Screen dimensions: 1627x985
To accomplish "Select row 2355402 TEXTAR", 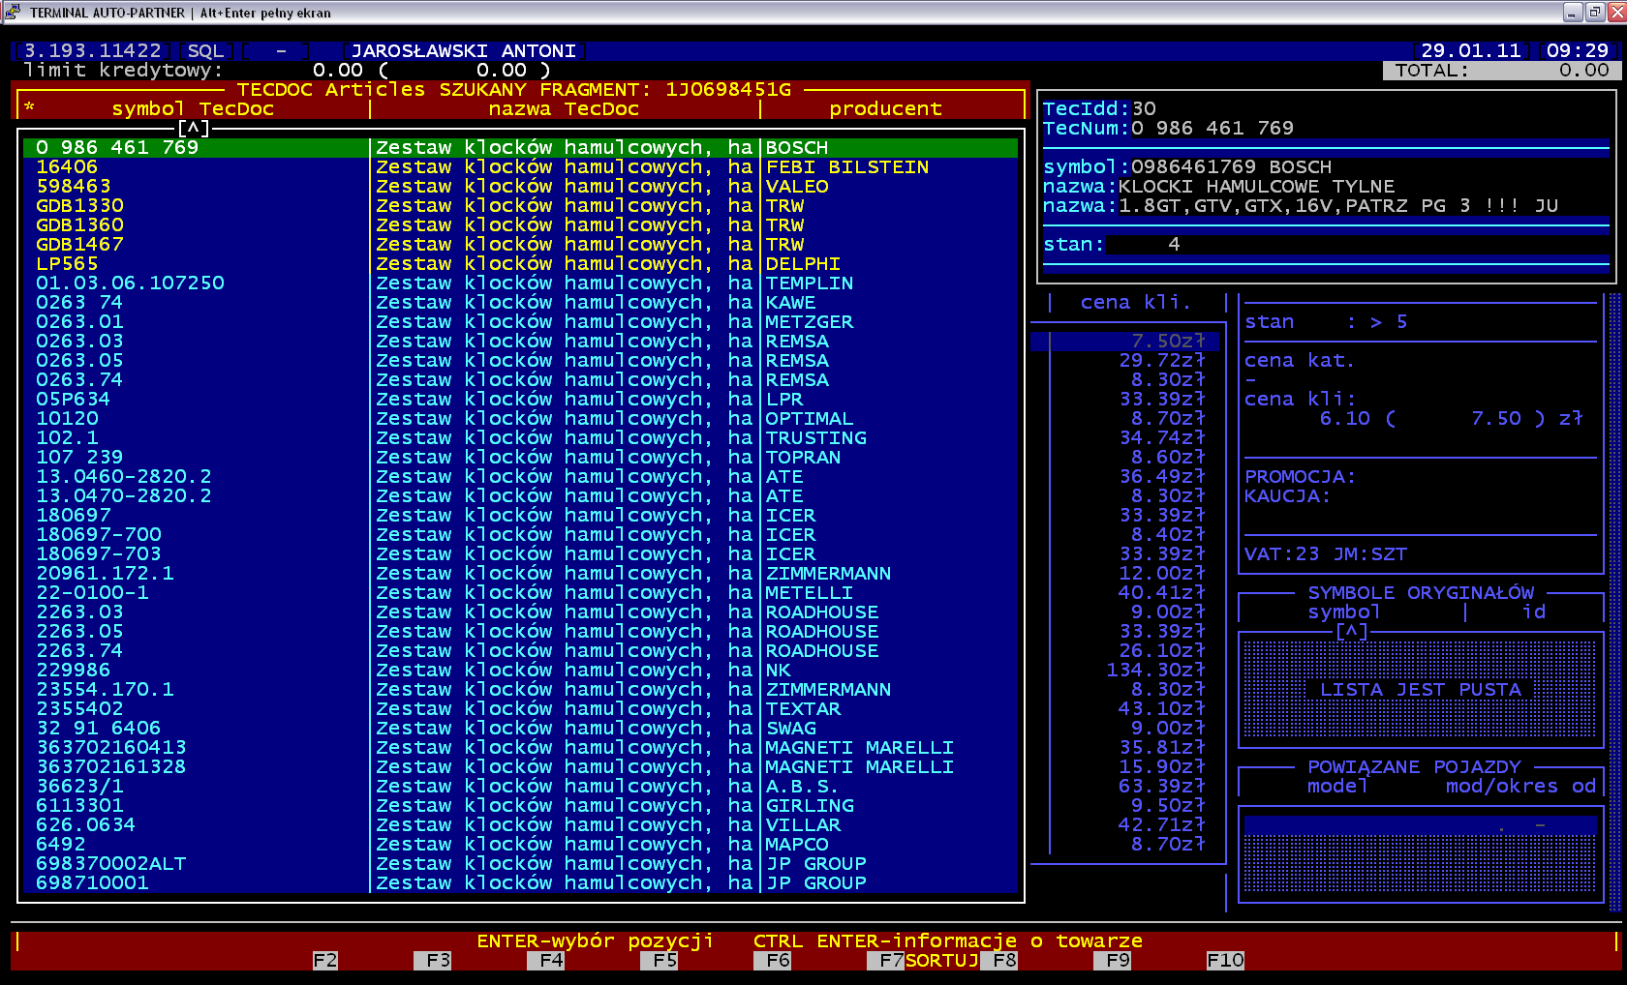I will [520, 708].
